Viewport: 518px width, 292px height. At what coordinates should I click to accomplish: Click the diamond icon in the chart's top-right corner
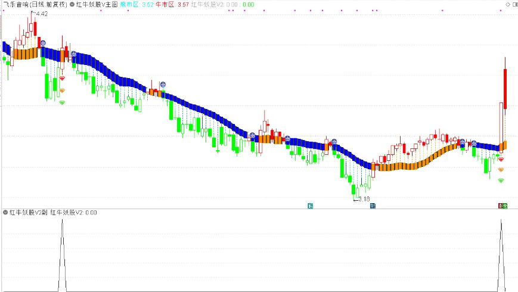[x=508, y=4]
